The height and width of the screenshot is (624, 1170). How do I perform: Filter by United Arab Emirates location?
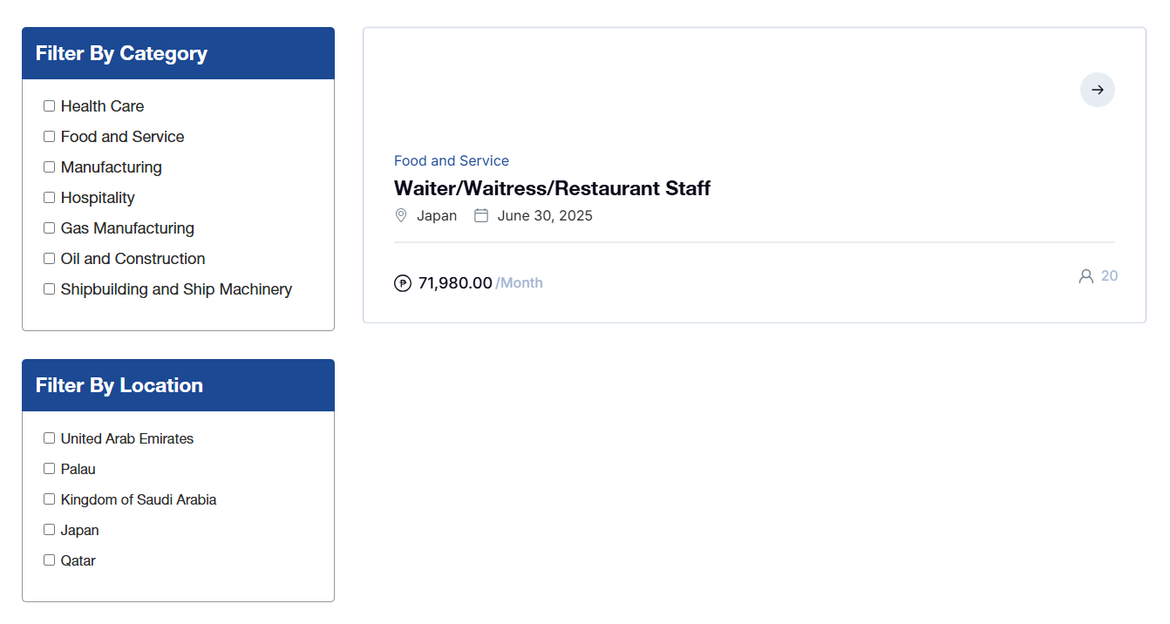pos(50,438)
